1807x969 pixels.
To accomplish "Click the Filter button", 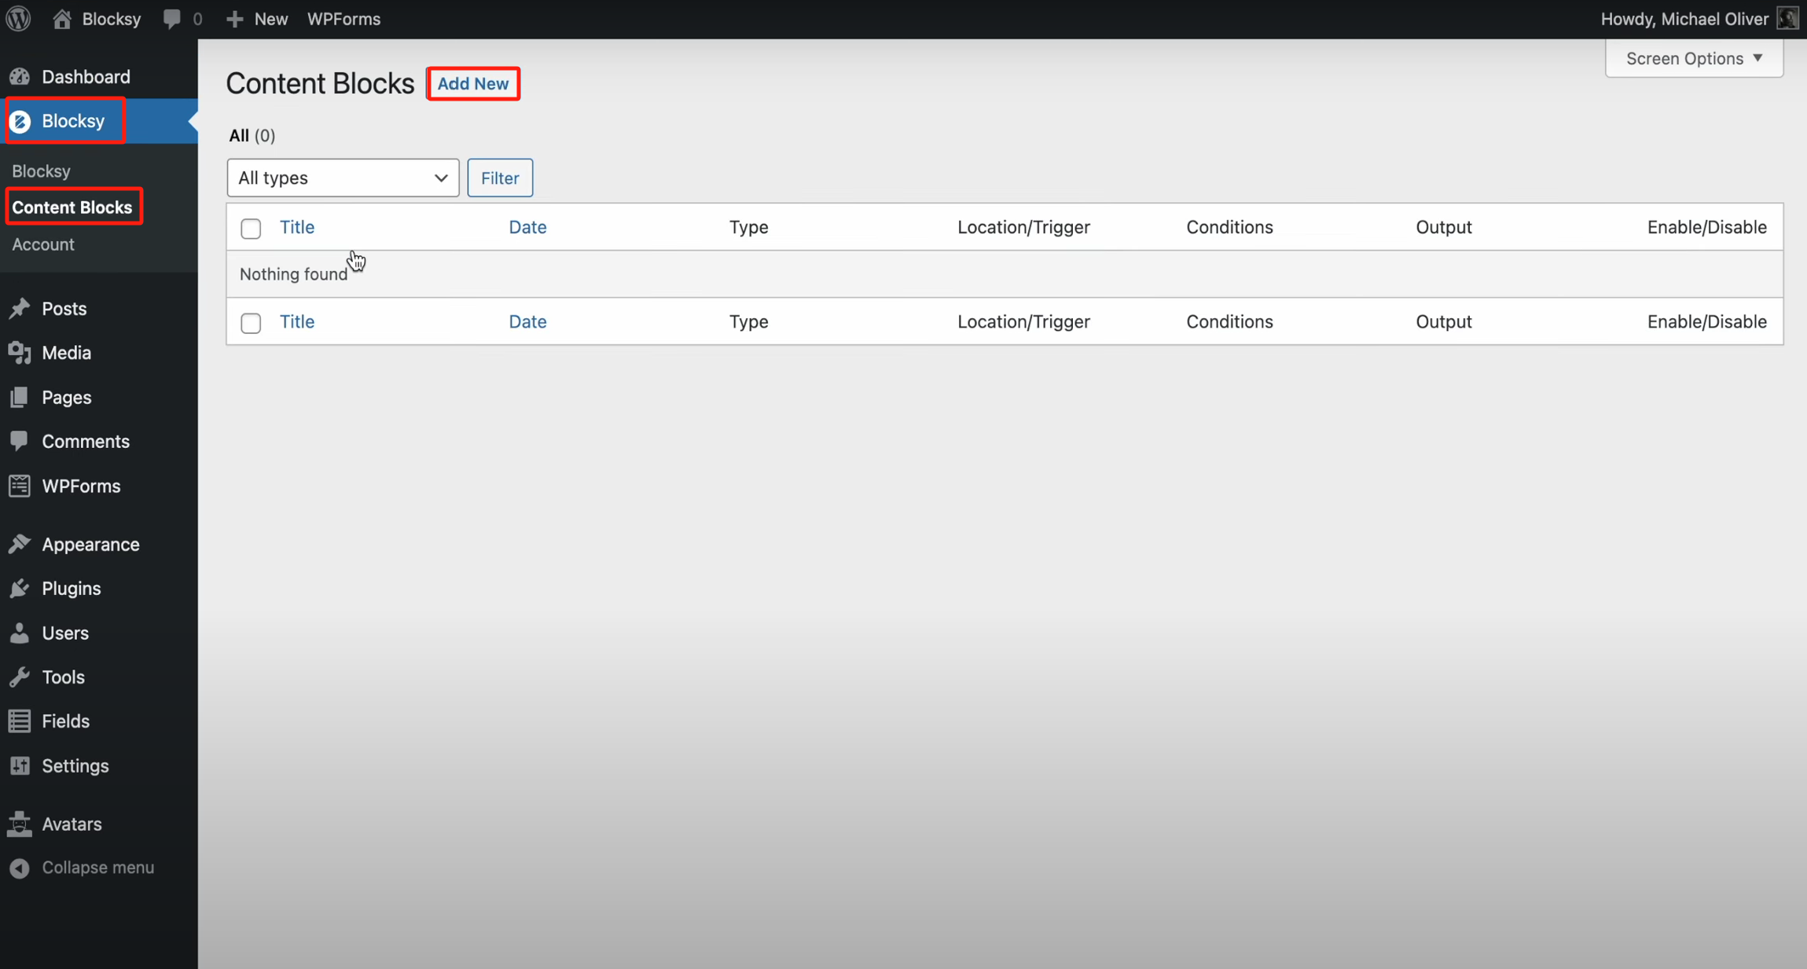I will point(500,178).
